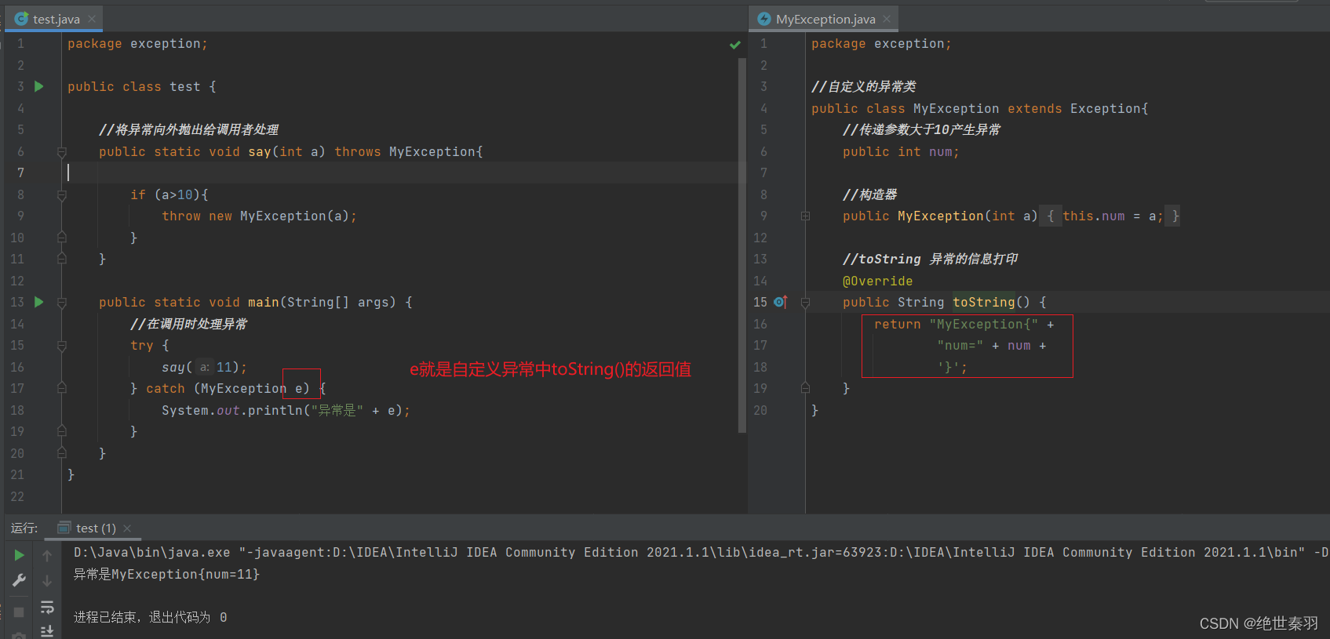Click line number 20 in MyException.java gutter
This screenshot has width=1330, height=639.
click(x=760, y=410)
